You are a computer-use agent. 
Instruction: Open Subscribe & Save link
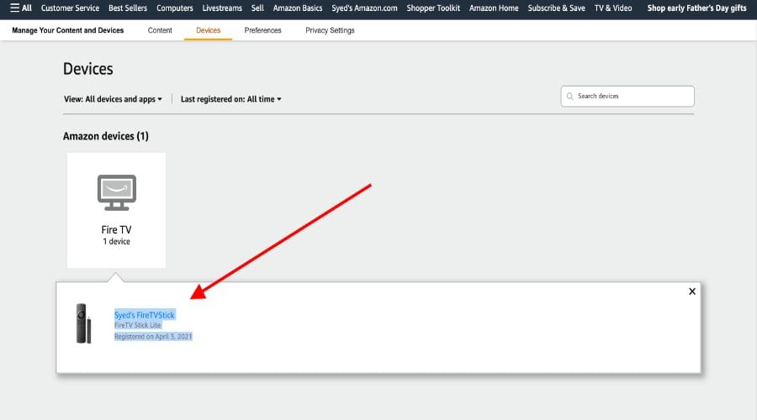pos(556,8)
